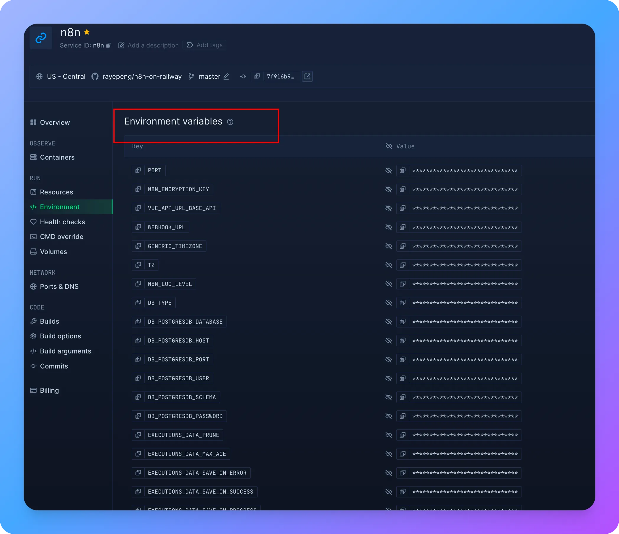Unhide the N8N_LOG_LEVEL value

[388, 284]
